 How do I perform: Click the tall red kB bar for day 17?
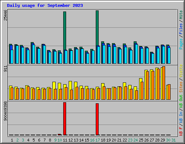[x=97, y=119]
